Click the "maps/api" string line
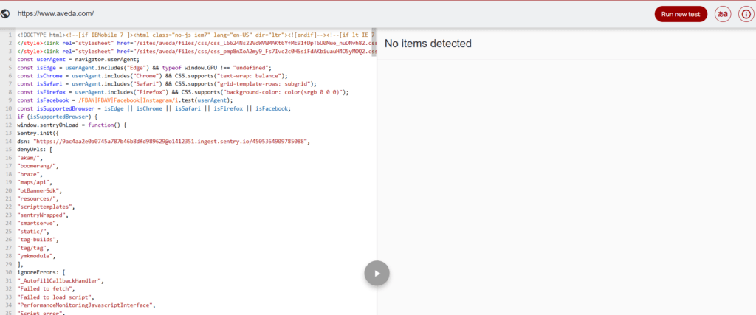 35,182
